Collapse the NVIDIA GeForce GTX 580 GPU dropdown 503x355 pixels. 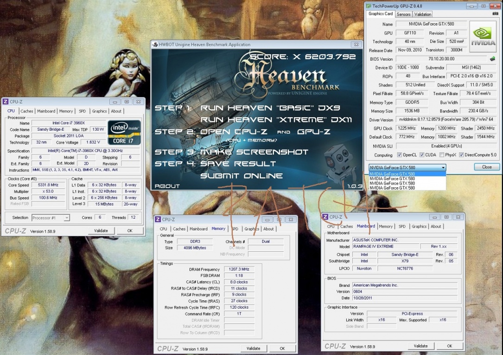pyautogui.click(x=443, y=167)
